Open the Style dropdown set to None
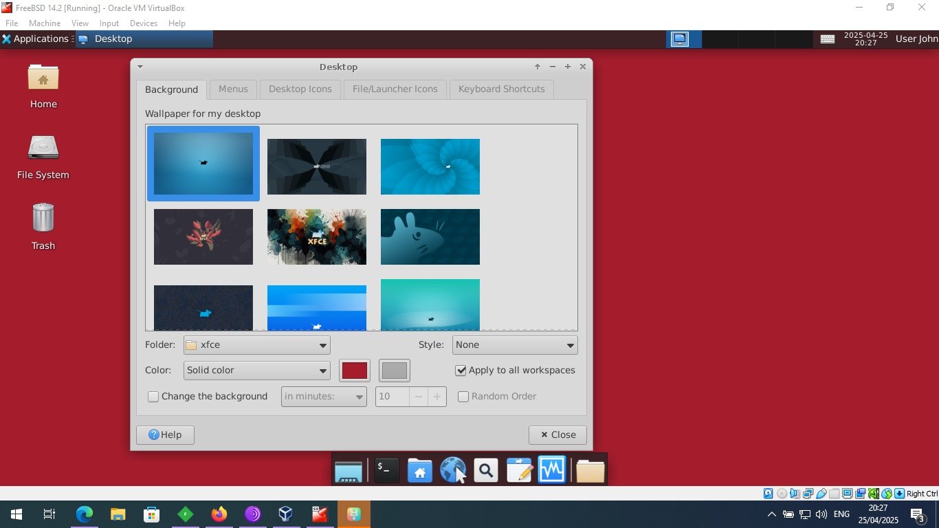 click(514, 345)
